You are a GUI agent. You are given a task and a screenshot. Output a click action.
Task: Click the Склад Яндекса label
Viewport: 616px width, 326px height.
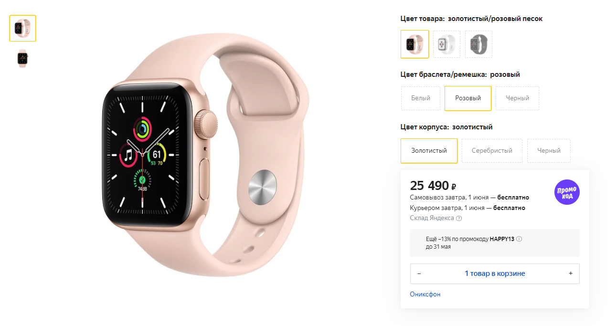pyautogui.click(x=432, y=218)
